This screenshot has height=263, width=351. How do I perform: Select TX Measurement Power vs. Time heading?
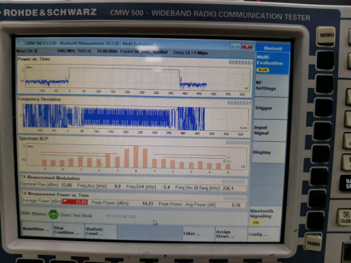click(x=55, y=194)
